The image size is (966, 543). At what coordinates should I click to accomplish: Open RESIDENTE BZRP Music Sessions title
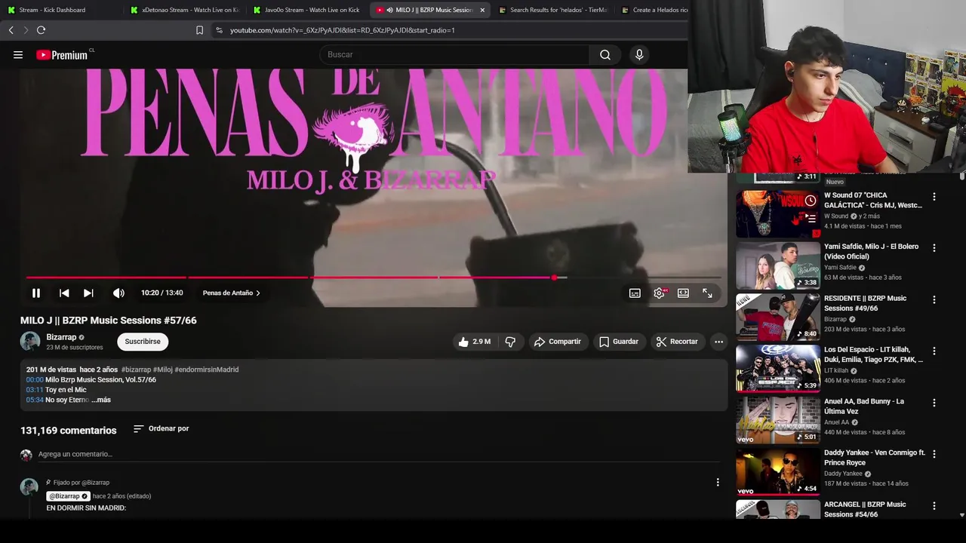click(x=865, y=303)
